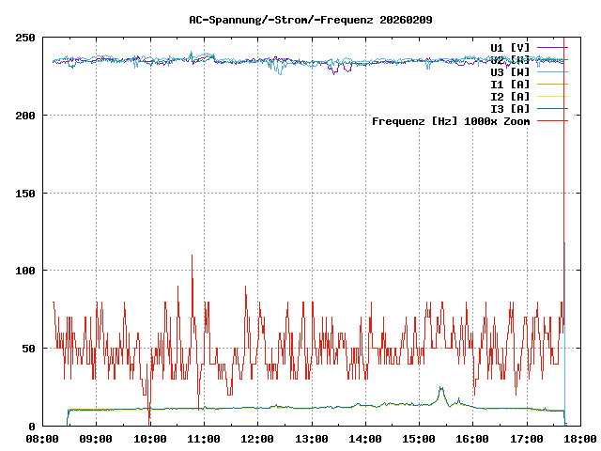Click the 100 y-axis tick label
This screenshot has height=451, width=601.
click(25, 271)
